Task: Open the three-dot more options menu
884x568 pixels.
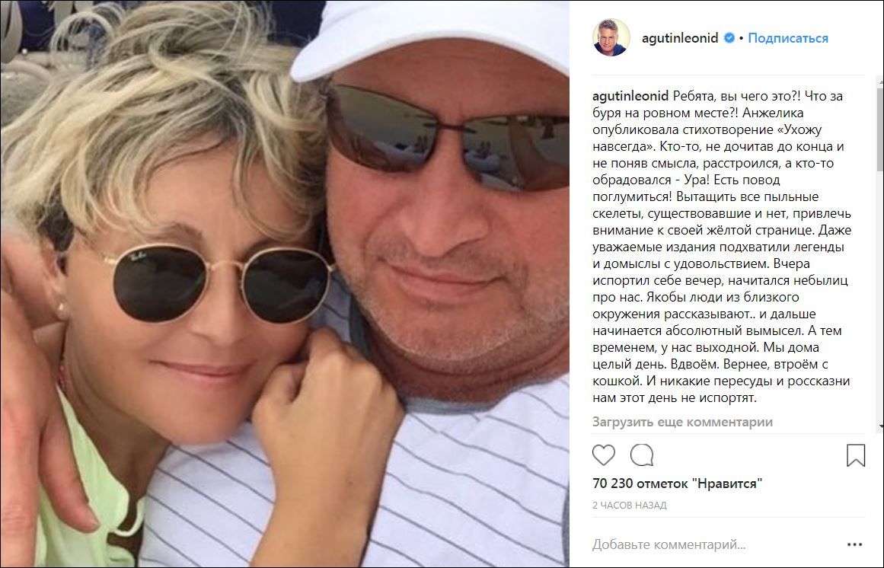Action: click(x=854, y=544)
